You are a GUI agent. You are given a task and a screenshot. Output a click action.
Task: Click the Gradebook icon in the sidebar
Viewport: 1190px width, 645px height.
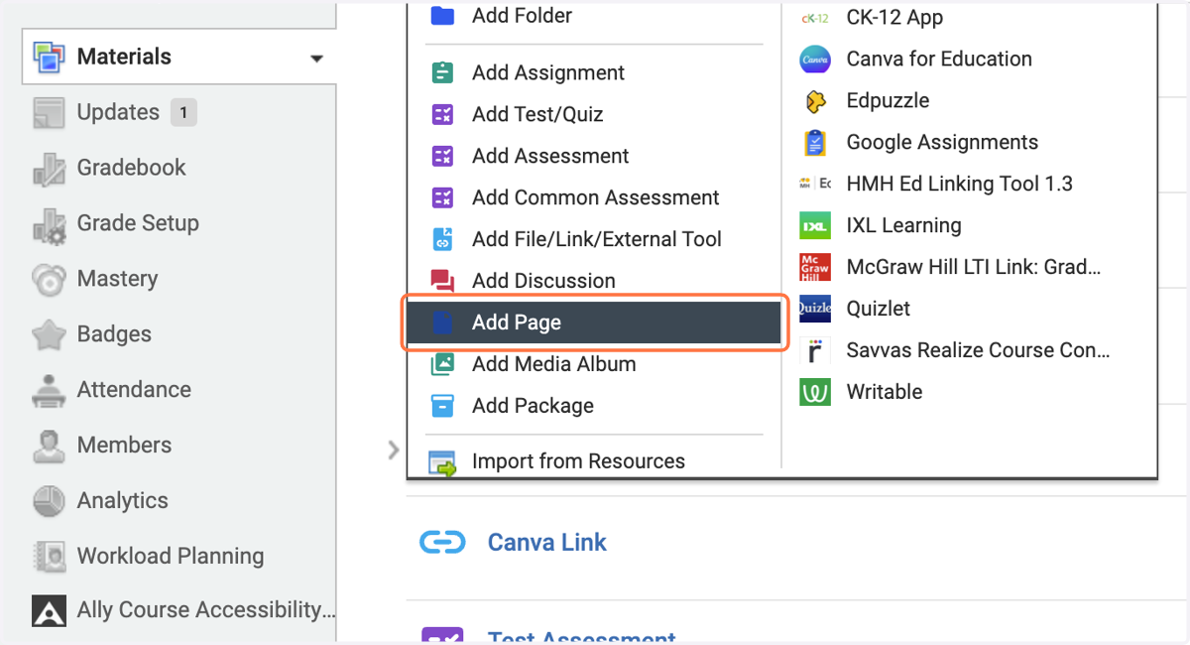point(49,168)
